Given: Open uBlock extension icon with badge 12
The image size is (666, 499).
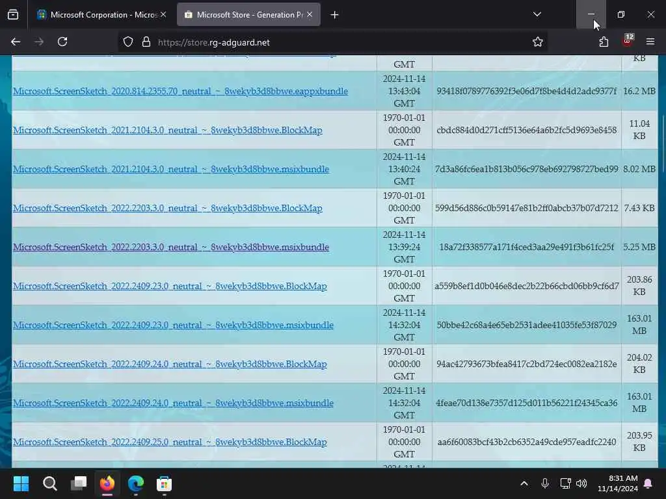Looking at the screenshot, I should click(x=628, y=41).
